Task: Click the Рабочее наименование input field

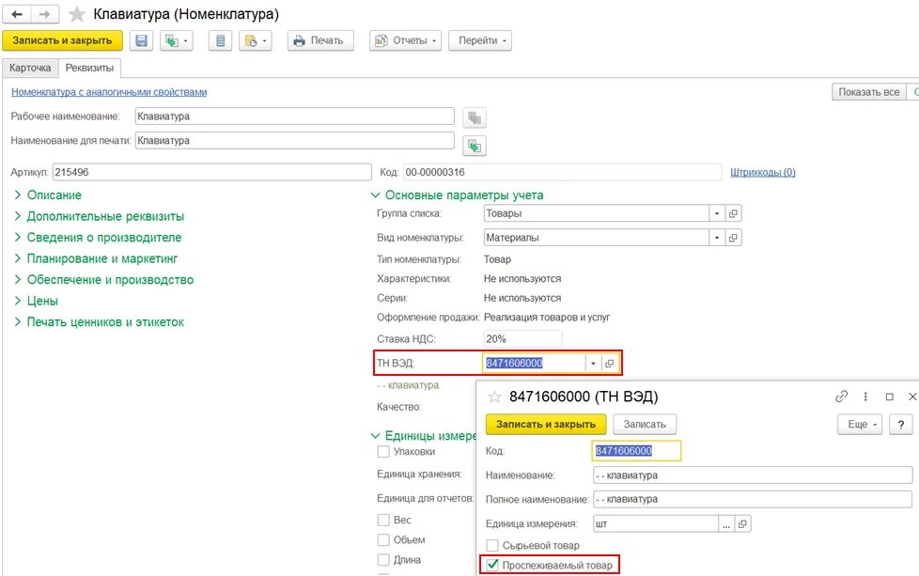Action: pyautogui.click(x=295, y=116)
